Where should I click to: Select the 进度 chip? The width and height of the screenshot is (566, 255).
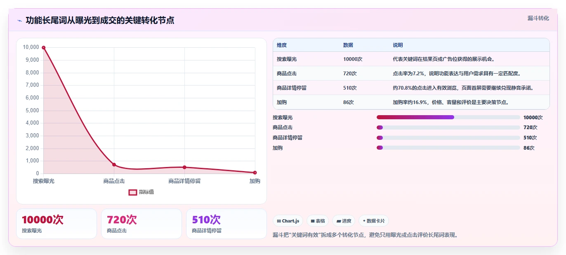click(x=344, y=221)
